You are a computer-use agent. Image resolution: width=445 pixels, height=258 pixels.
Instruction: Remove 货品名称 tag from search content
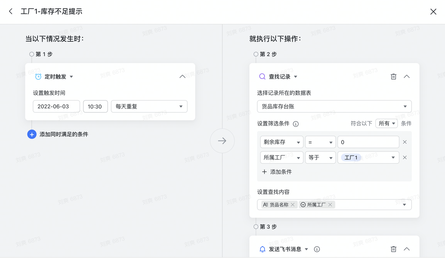point(293,205)
